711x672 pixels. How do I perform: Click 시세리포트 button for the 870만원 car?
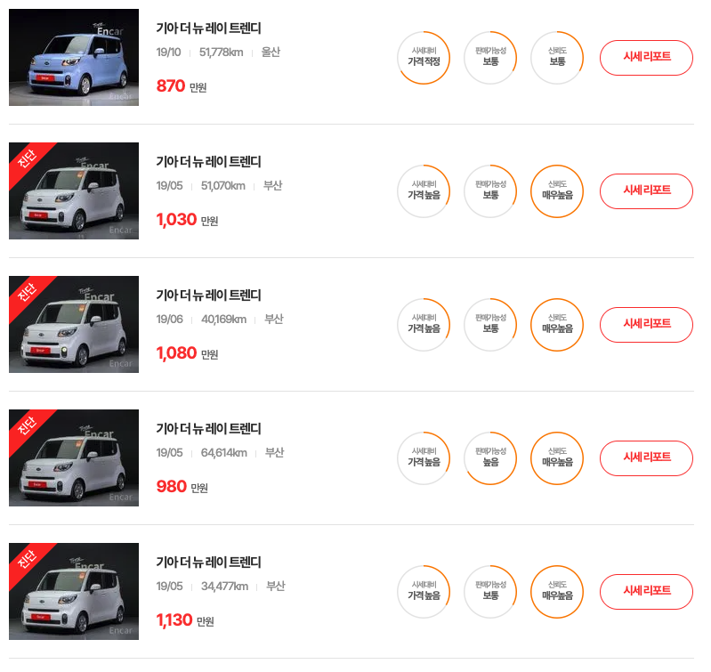click(x=646, y=58)
